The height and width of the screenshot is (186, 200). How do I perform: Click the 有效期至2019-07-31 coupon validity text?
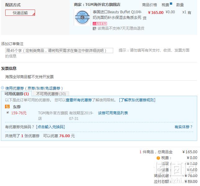pyautogui.click(x=81, y=116)
